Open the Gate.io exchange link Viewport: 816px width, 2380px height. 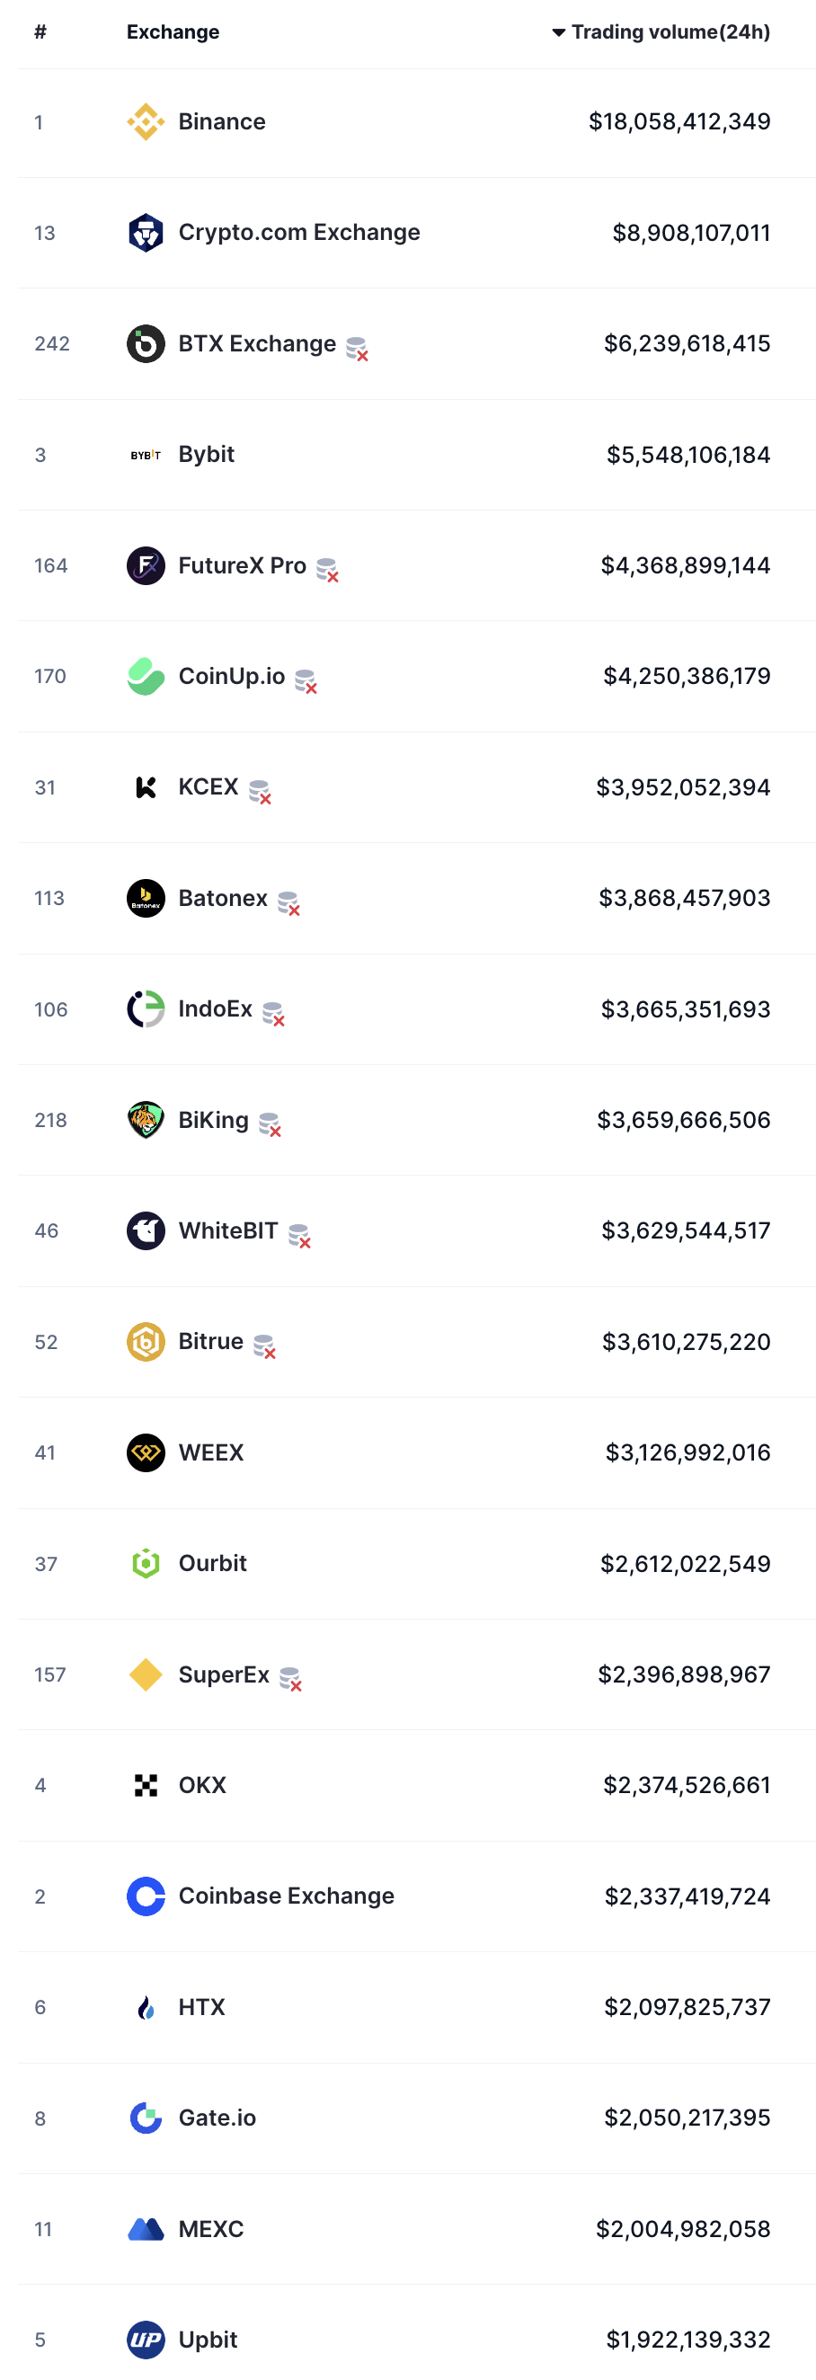pos(217,2118)
